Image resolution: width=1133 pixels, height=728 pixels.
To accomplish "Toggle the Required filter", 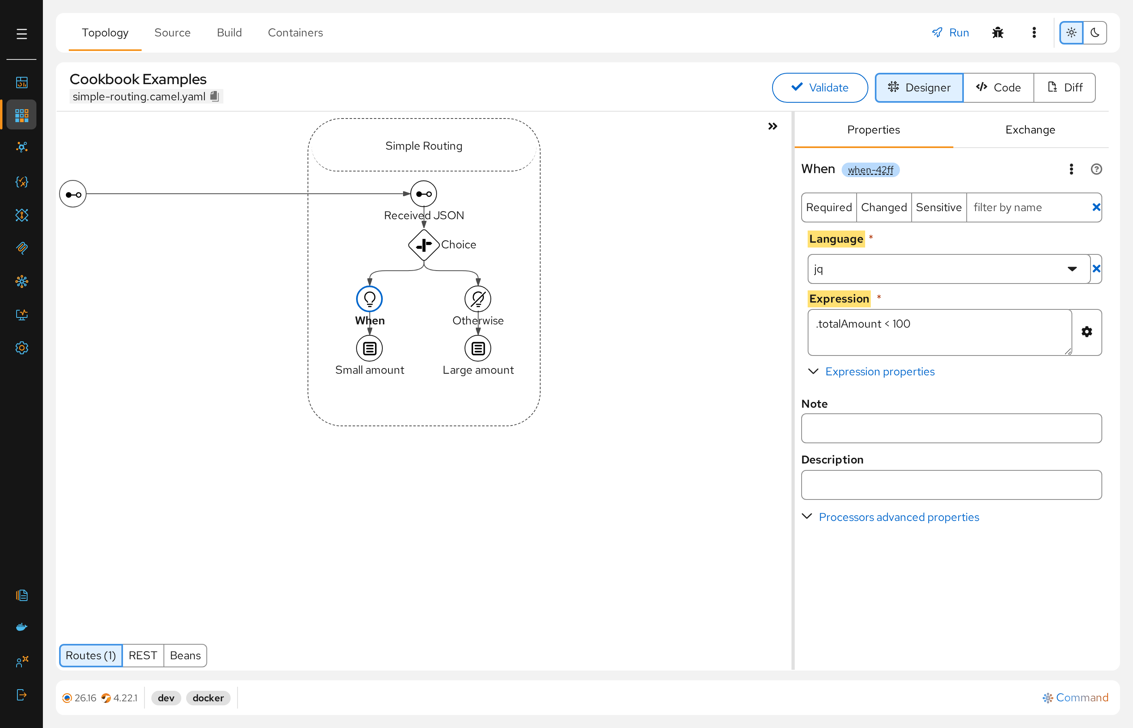I will click(828, 207).
